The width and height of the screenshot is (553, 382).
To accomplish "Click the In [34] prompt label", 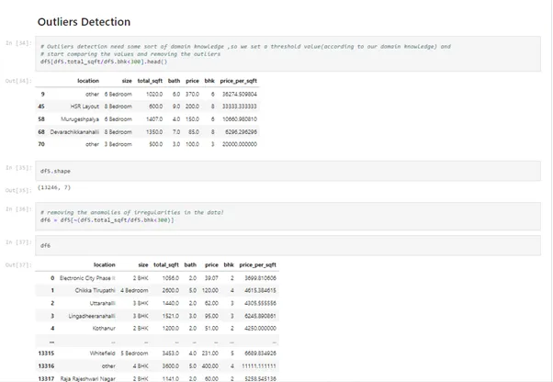I will (18, 43).
